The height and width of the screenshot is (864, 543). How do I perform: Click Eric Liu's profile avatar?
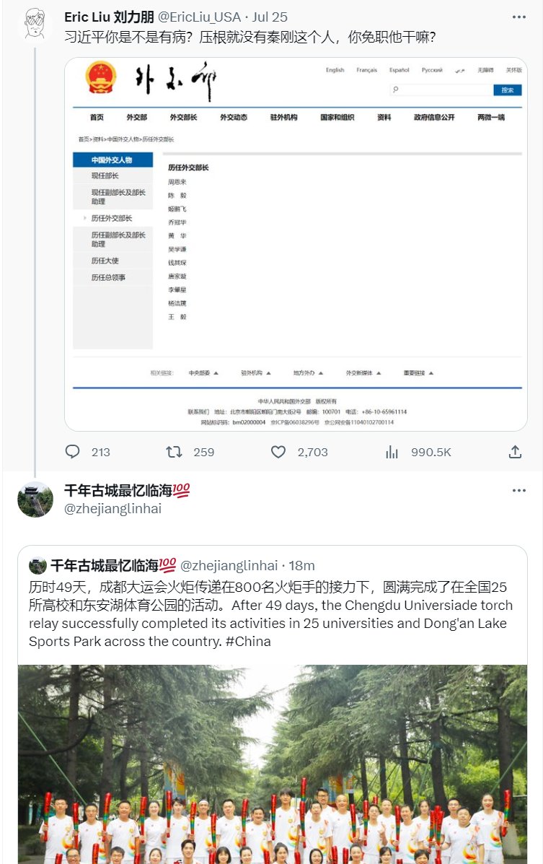(x=35, y=24)
